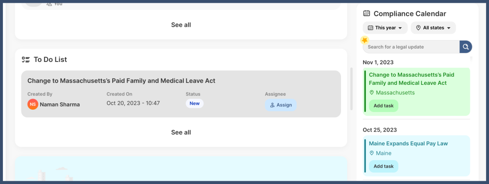489x184 pixels.
Task: Click the NS avatar for Naman Sharma
Action: coord(33,104)
